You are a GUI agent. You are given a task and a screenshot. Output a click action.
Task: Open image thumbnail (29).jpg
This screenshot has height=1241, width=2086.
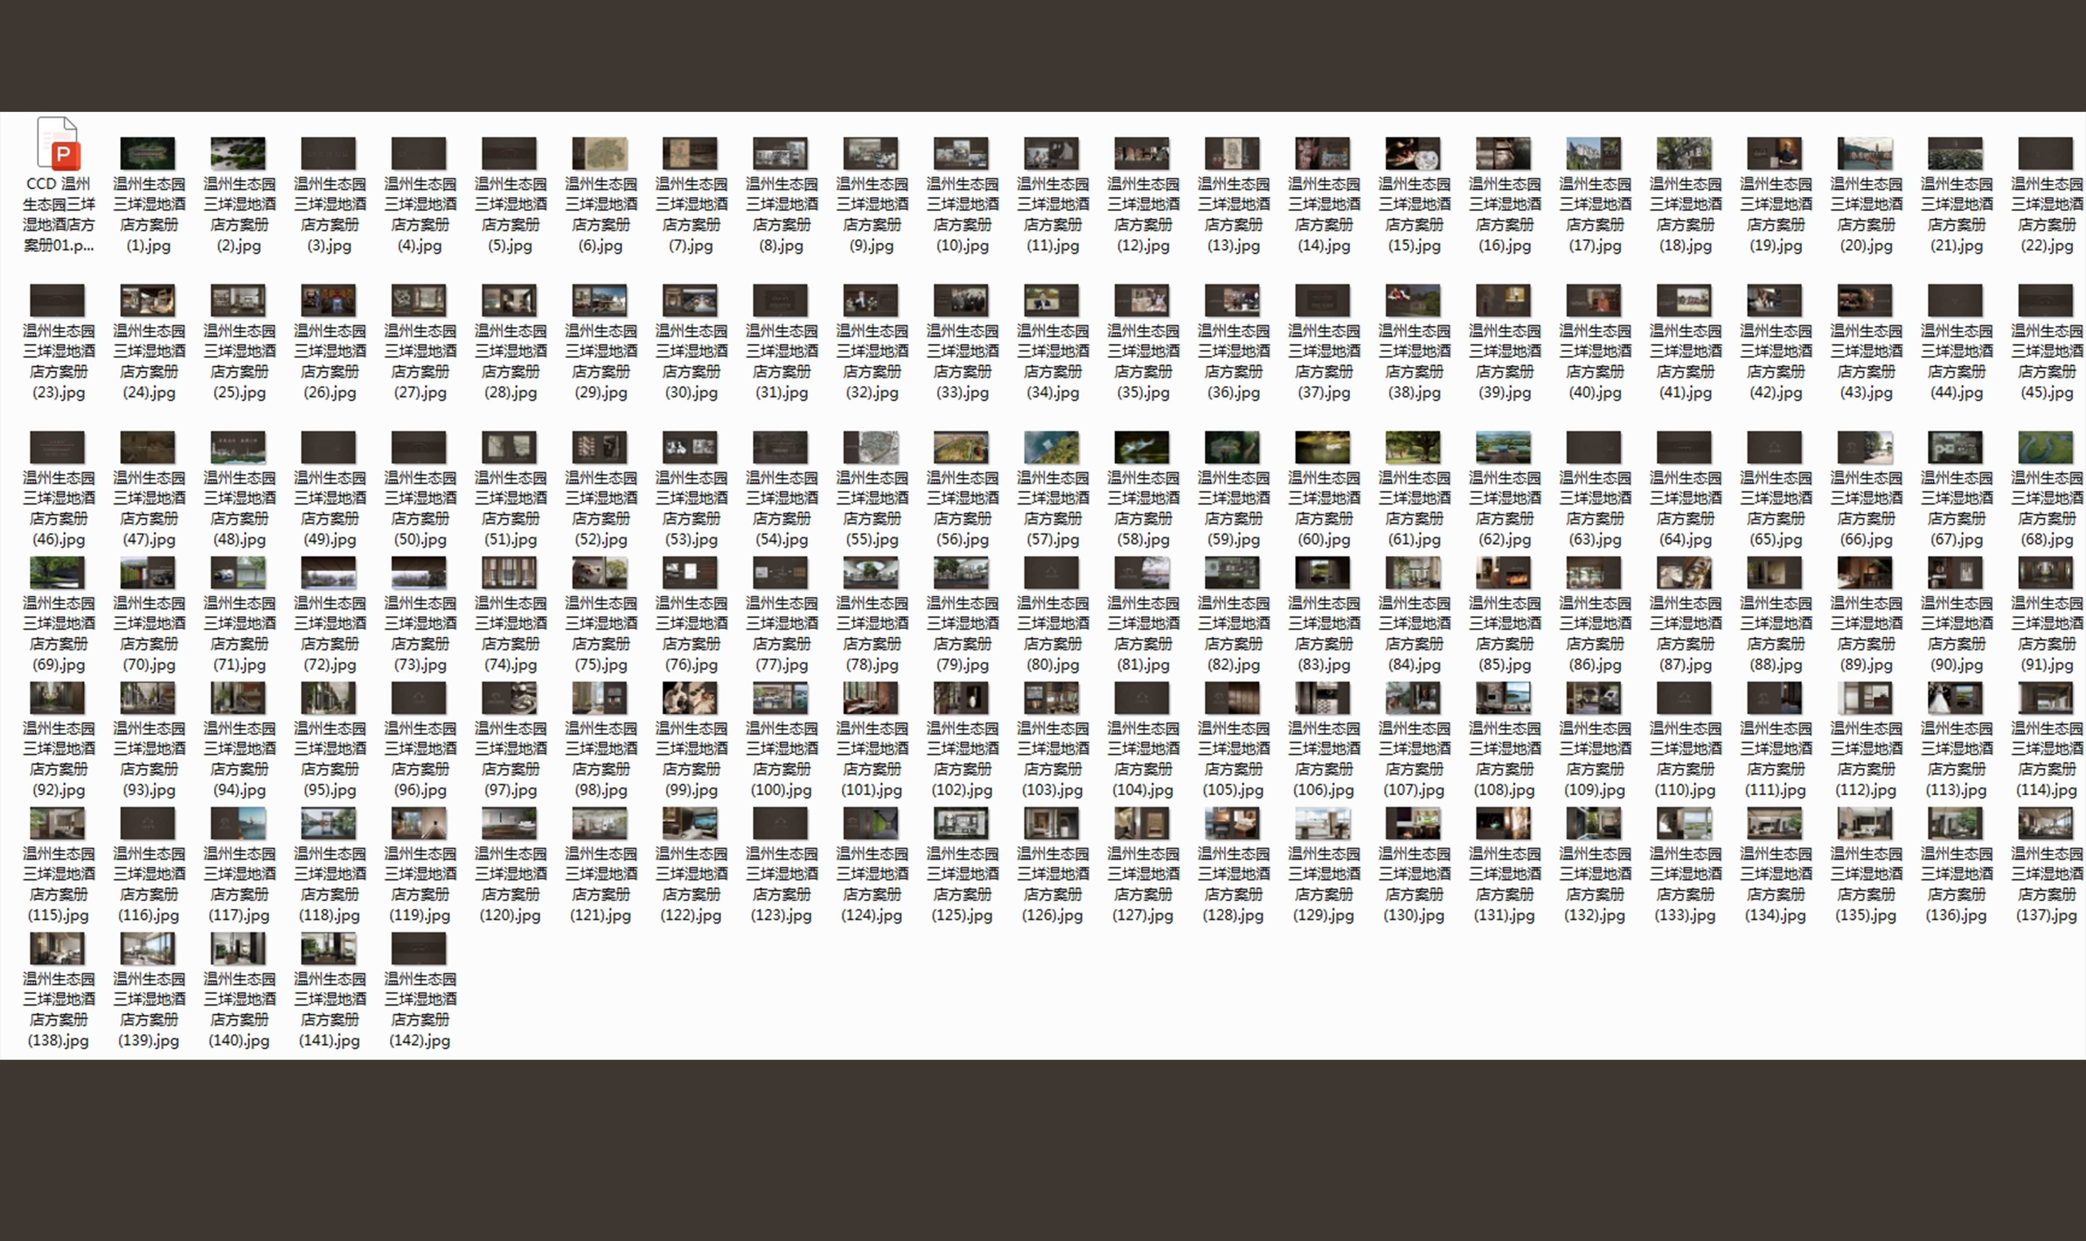[x=600, y=301]
